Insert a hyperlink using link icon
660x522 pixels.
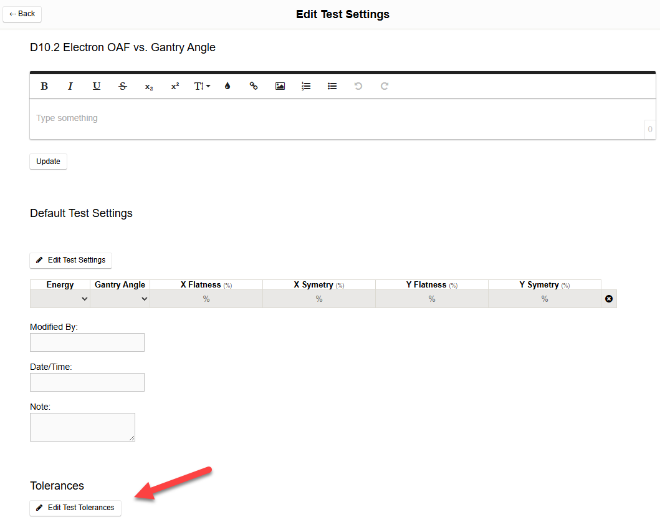254,86
